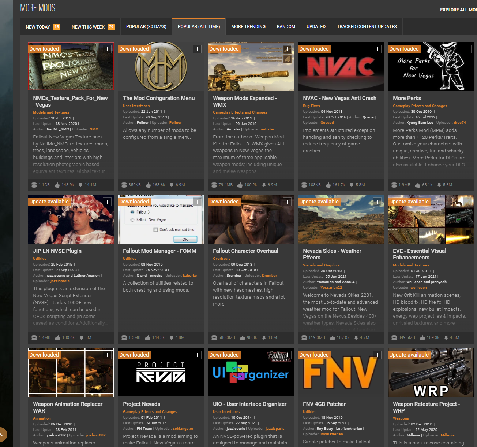477x447 pixels.
Task: Select the Fallout: New Vegas radio option
Action: tap(132, 220)
